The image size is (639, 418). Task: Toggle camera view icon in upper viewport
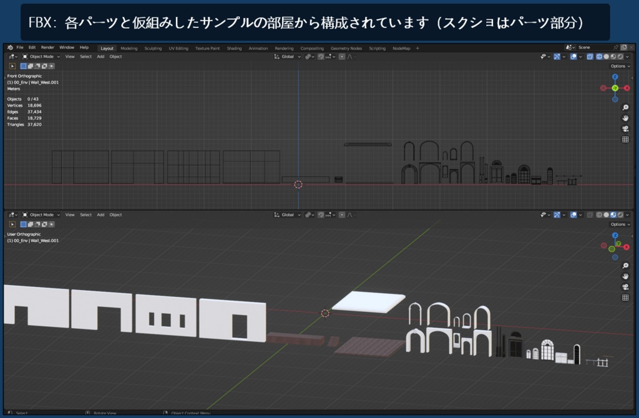click(625, 129)
